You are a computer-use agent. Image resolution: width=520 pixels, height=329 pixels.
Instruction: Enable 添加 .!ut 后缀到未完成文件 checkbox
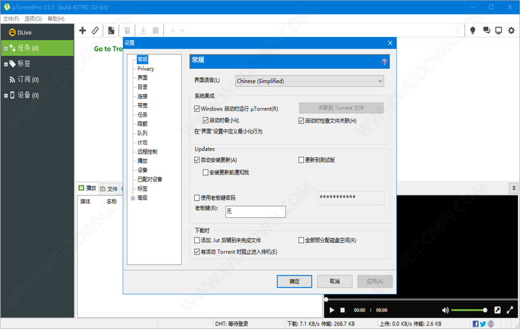197,240
